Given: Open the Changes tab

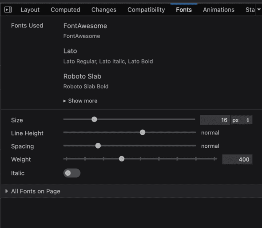Looking at the screenshot, I should point(104,10).
